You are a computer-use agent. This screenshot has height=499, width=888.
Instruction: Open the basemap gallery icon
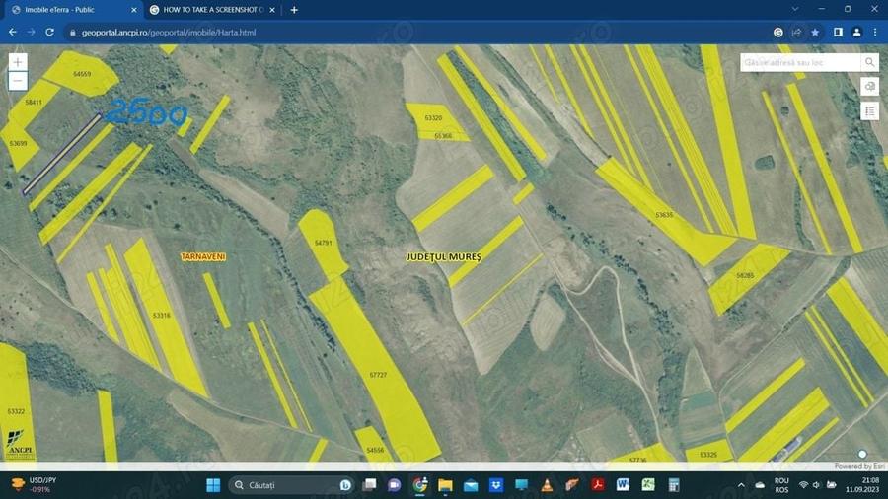pyautogui.click(x=870, y=86)
